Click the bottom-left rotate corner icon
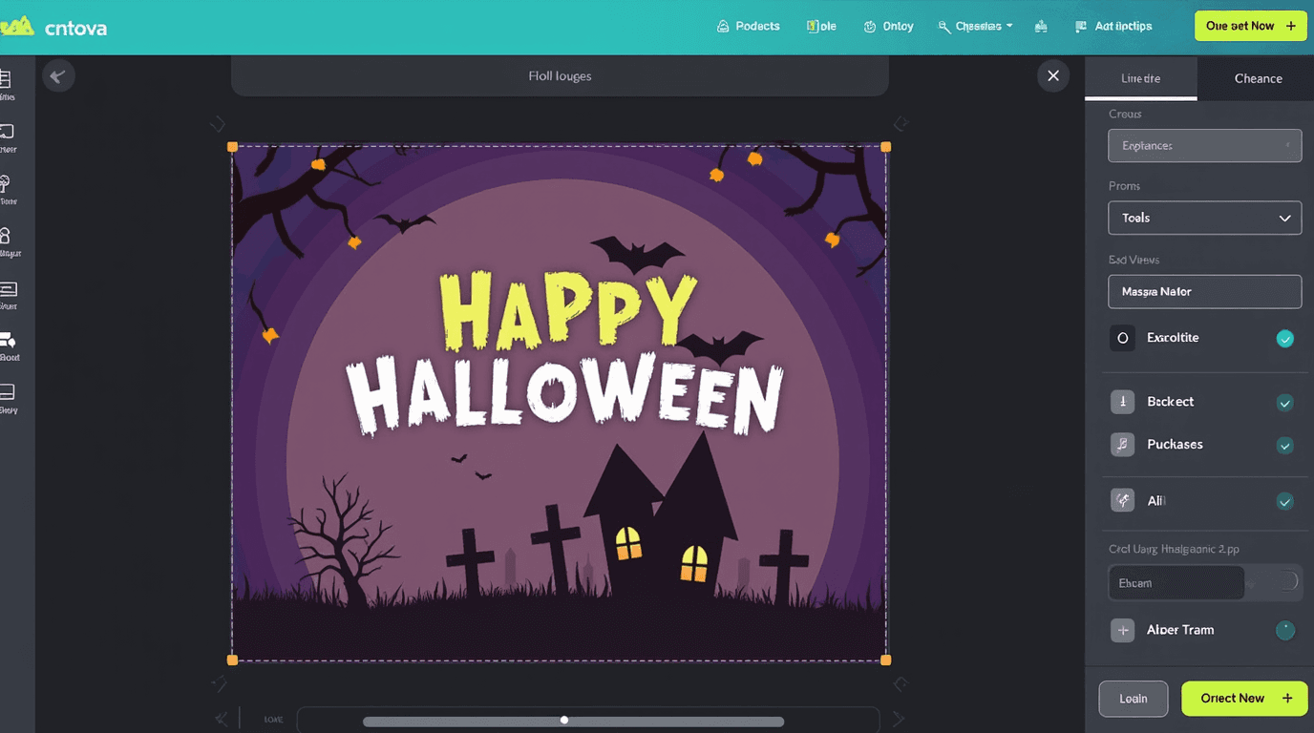 (219, 682)
